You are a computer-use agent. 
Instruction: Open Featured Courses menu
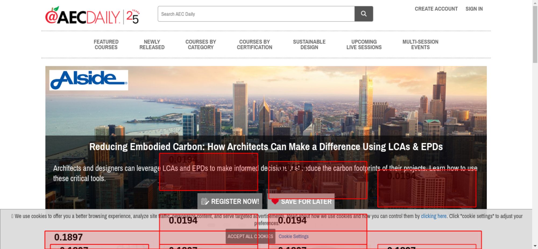click(x=106, y=44)
